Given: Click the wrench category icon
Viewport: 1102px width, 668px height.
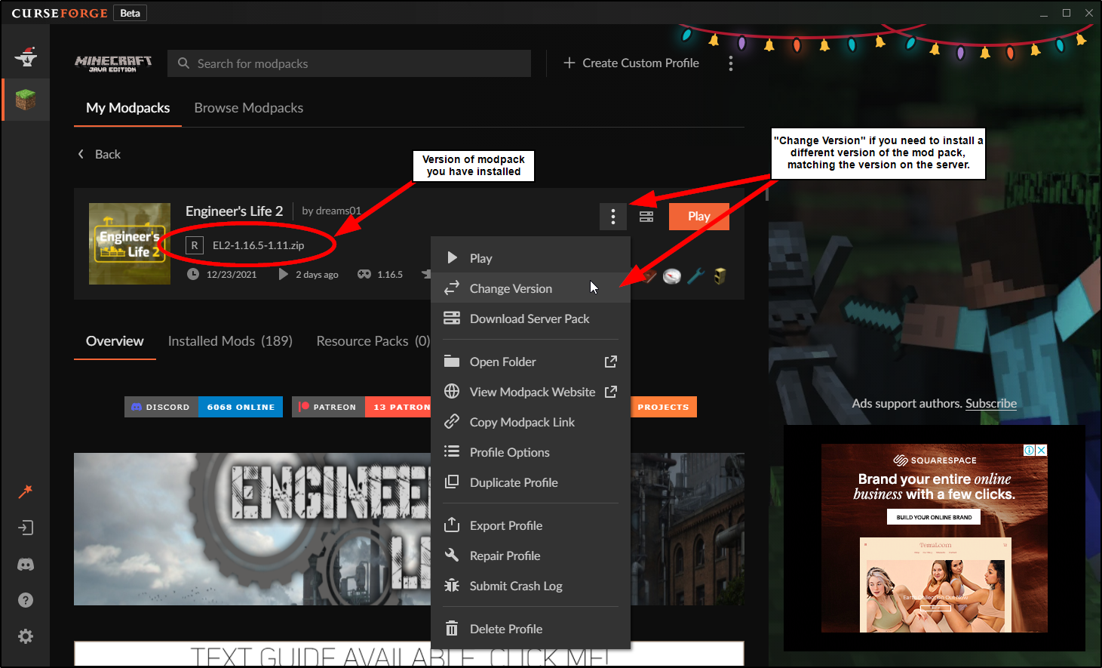Looking at the screenshot, I should click(x=695, y=276).
